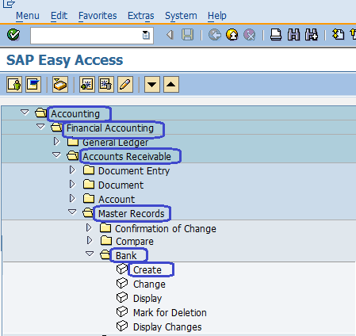Open the Extras menu
The image size is (356, 336).
click(141, 16)
